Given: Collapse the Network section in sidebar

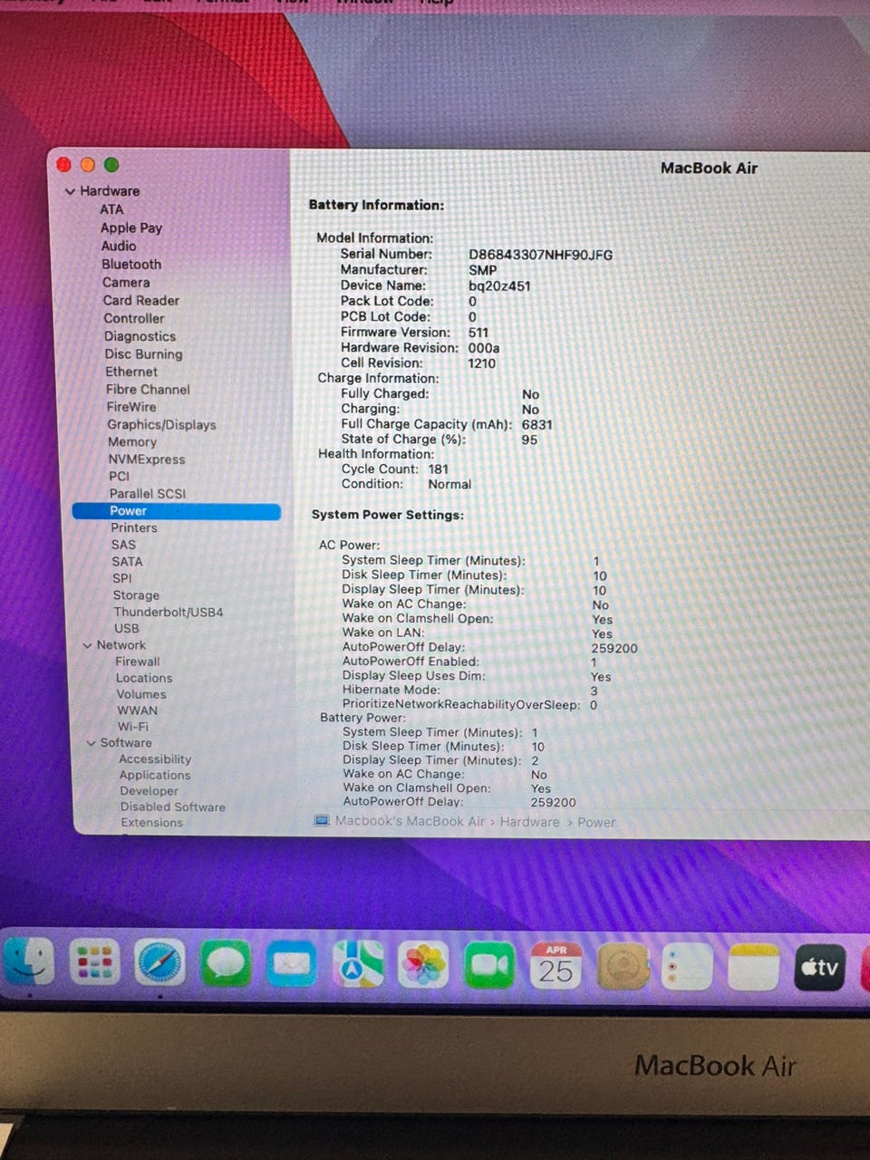Looking at the screenshot, I should point(87,645).
